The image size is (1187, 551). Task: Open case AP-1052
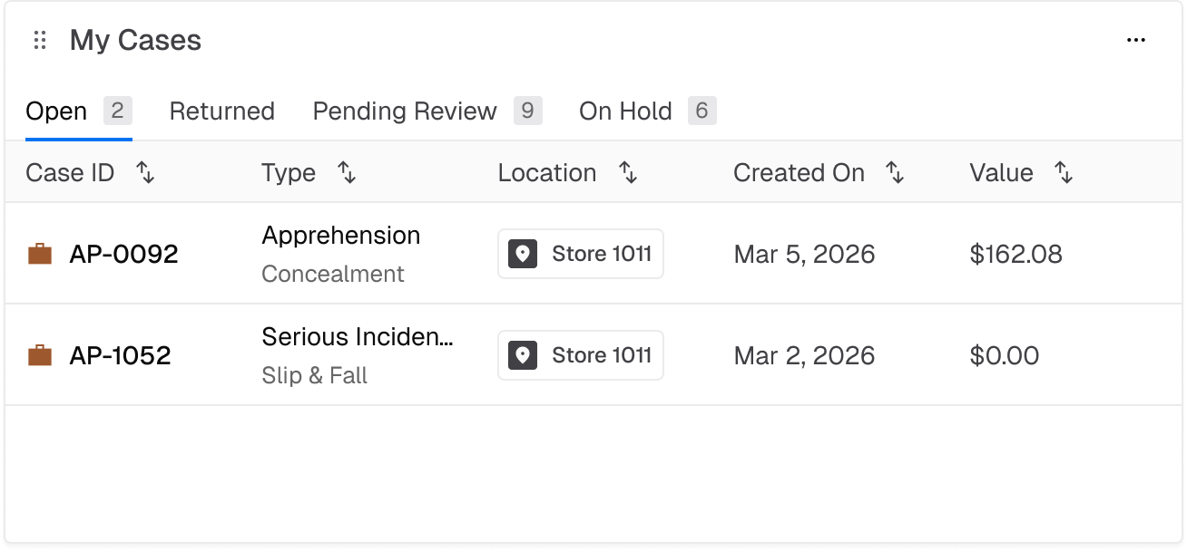point(121,355)
